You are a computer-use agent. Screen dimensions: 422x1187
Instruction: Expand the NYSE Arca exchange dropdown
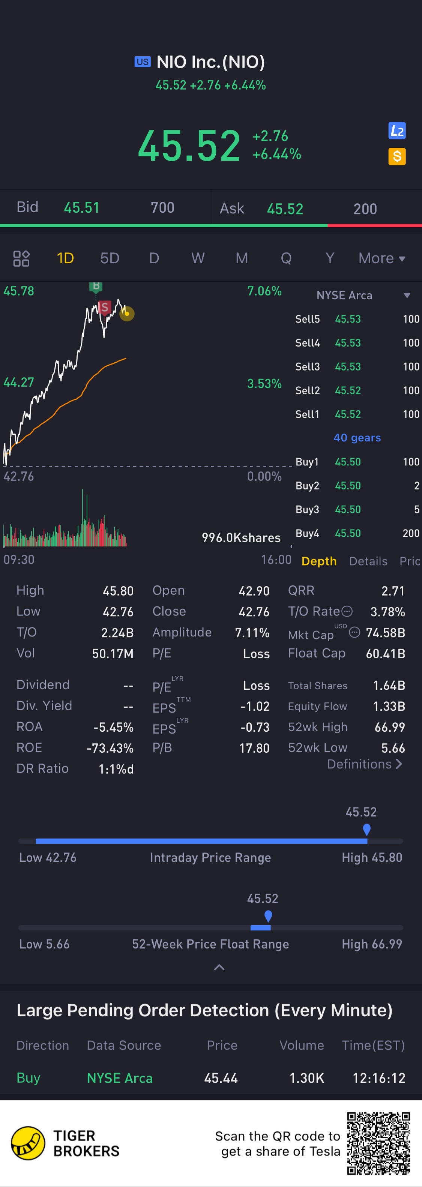click(407, 296)
